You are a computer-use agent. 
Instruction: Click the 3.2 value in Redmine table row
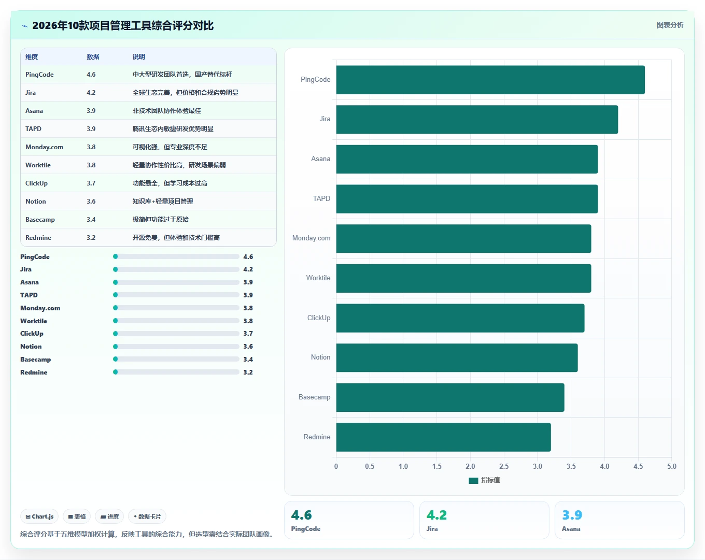[91, 238]
